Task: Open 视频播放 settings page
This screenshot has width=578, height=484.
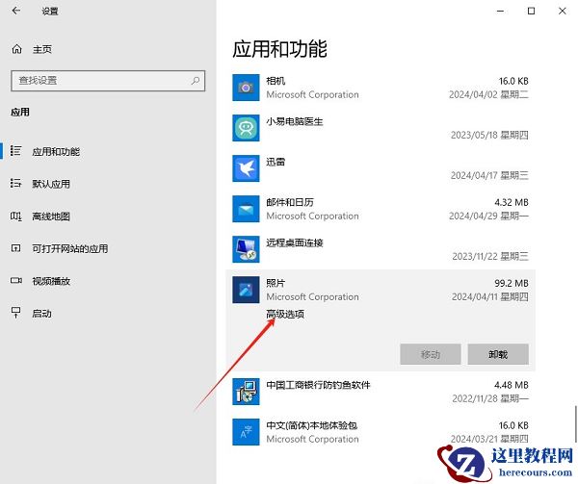Action: click(x=51, y=281)
